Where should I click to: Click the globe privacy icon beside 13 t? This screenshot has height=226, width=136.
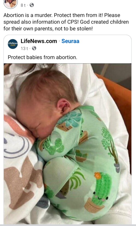click(34, 48)
